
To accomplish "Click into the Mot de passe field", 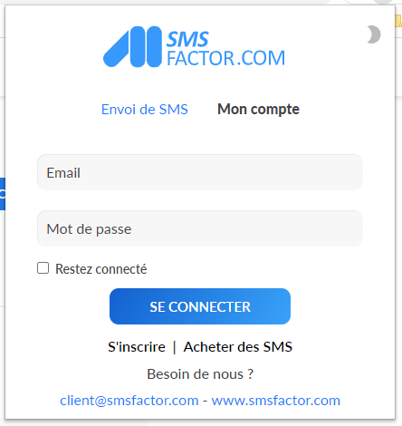I will tap(200, 228).
